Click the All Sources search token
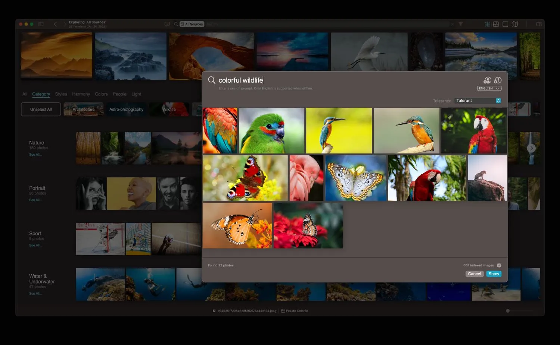560x345 pixels. [x=192, y=24]
